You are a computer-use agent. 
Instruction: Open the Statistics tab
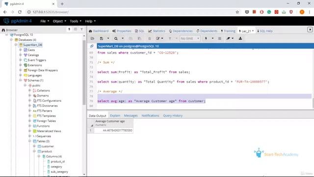click(157, 31)
